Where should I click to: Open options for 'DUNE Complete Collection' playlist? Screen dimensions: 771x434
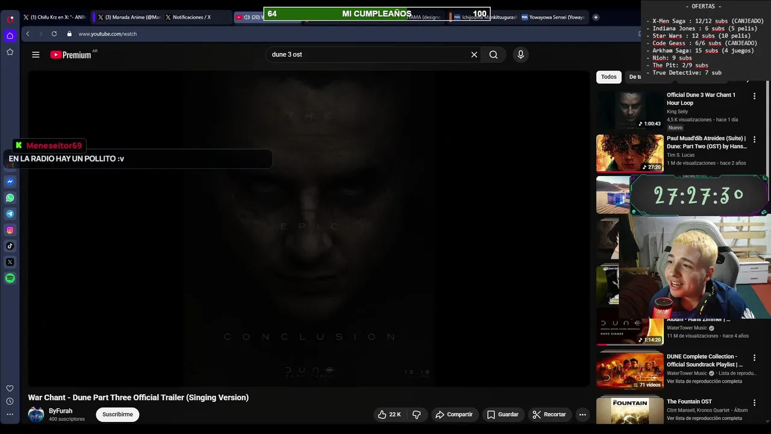click(754, 357)
